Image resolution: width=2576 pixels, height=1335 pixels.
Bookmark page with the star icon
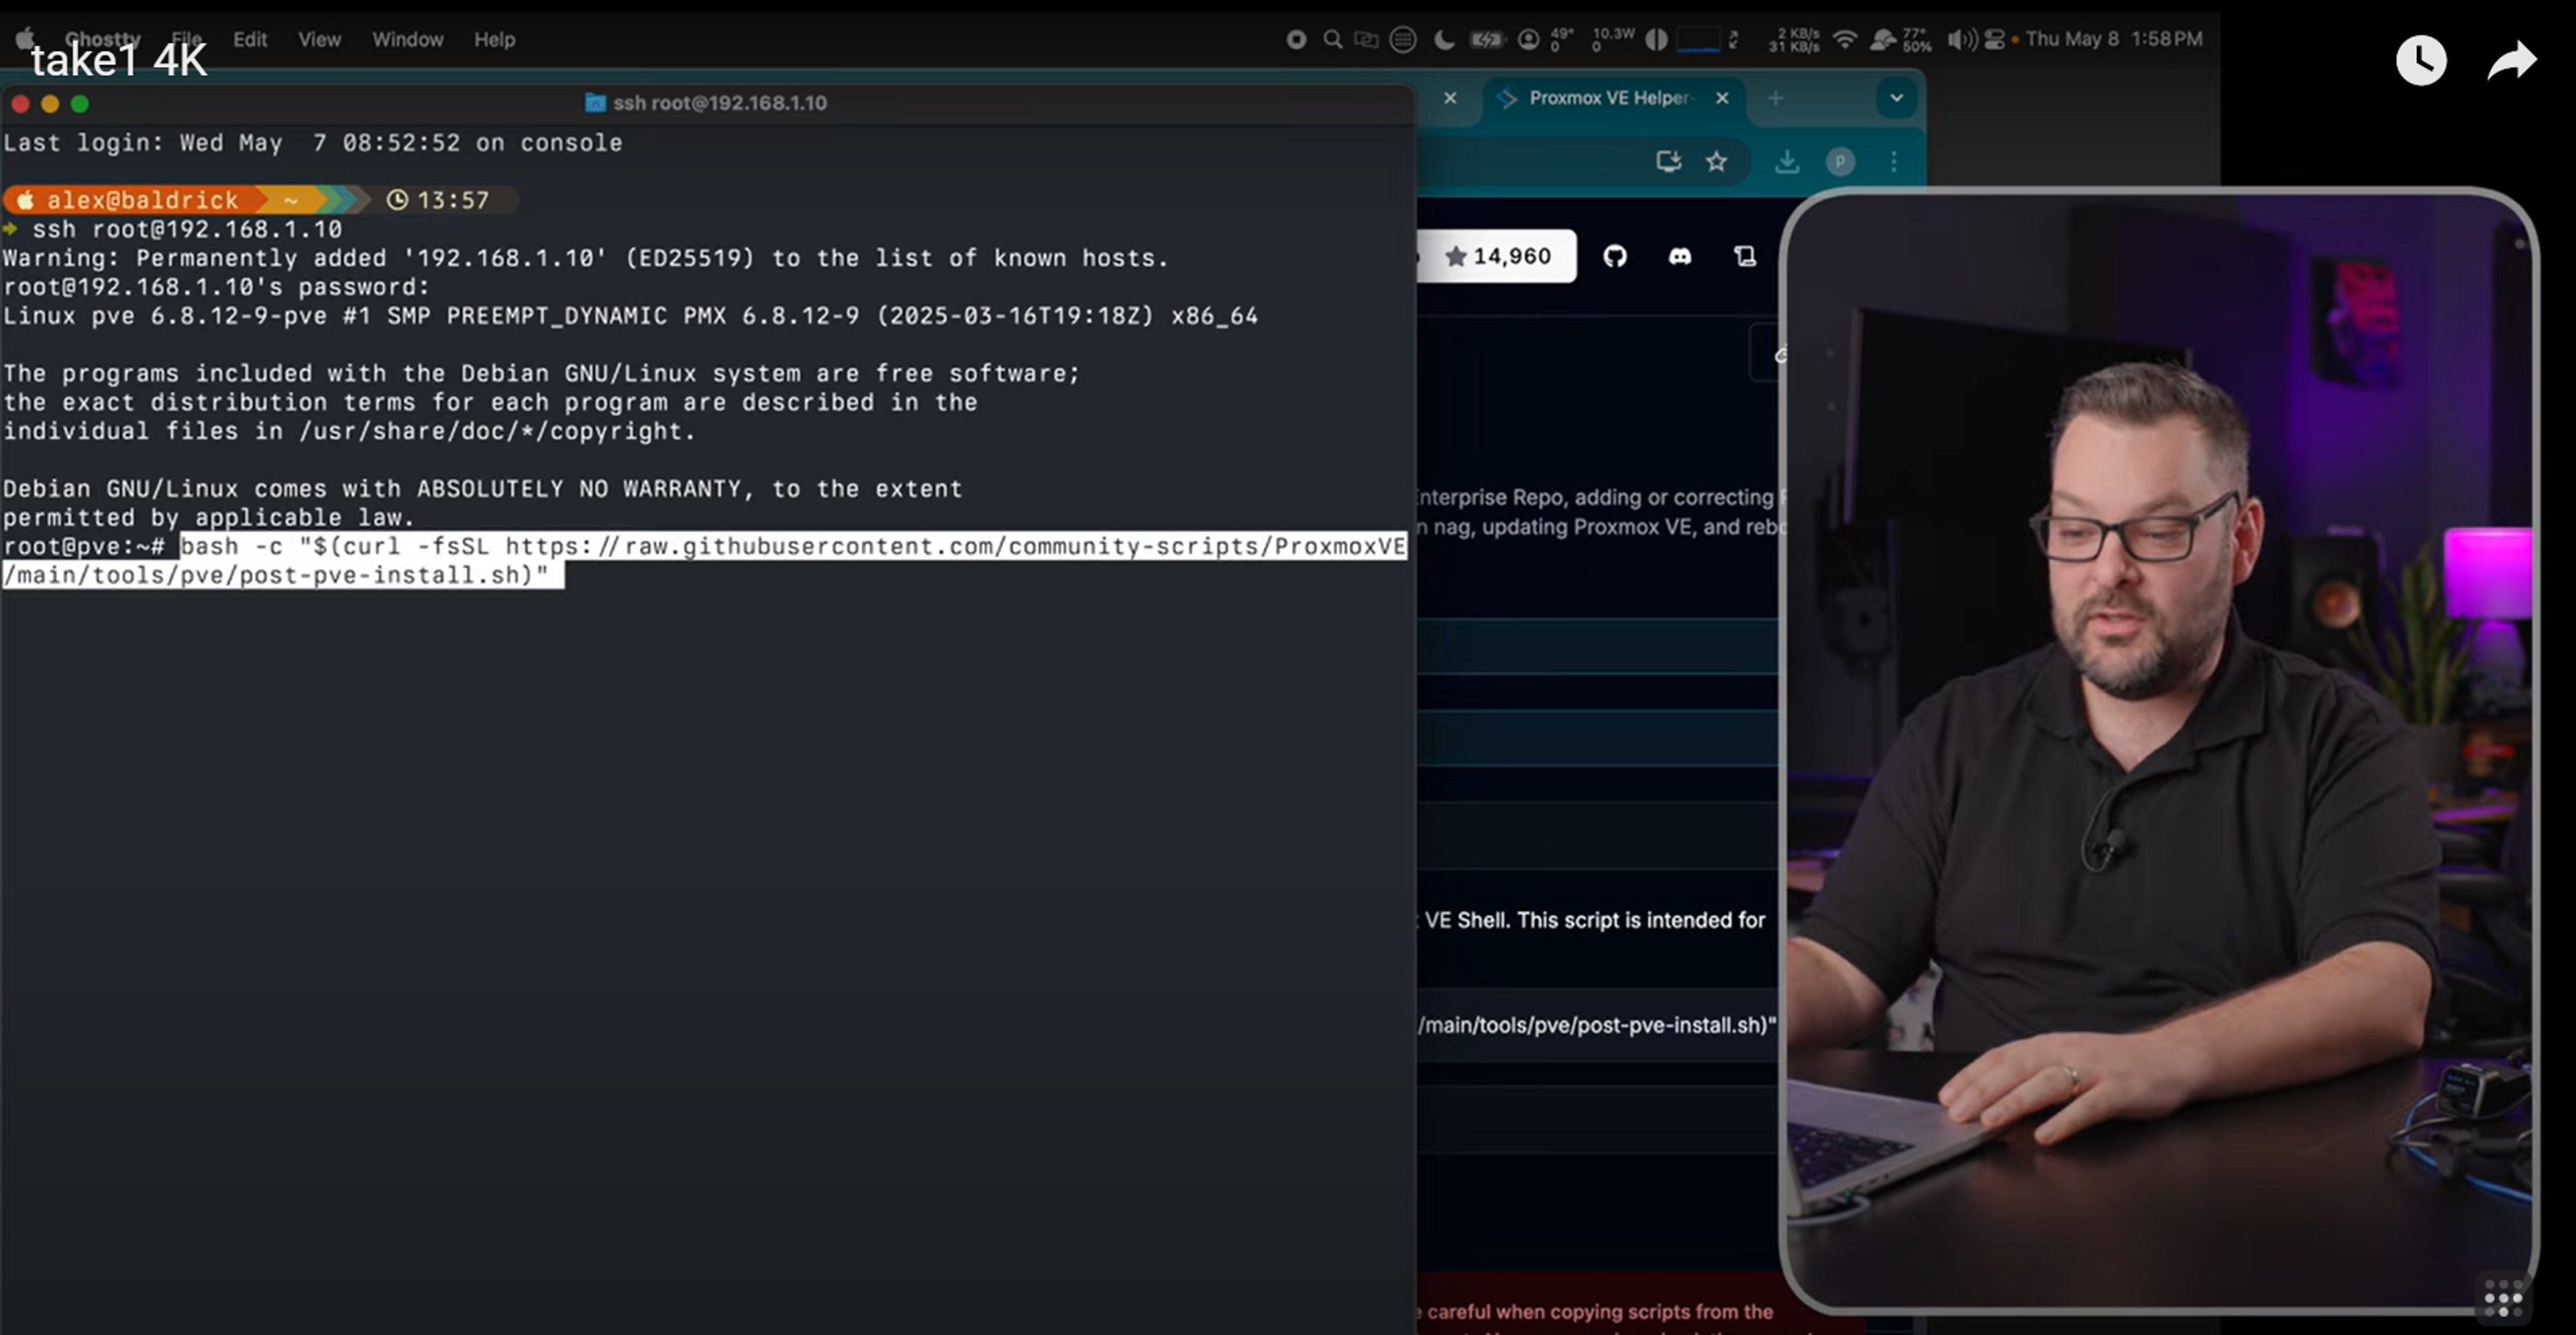(1716, 161)
